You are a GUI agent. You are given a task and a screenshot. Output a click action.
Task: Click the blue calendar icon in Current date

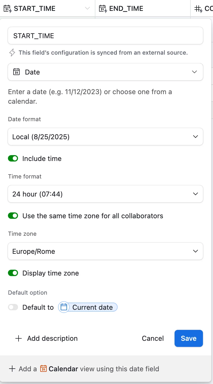tap(64, 307)
